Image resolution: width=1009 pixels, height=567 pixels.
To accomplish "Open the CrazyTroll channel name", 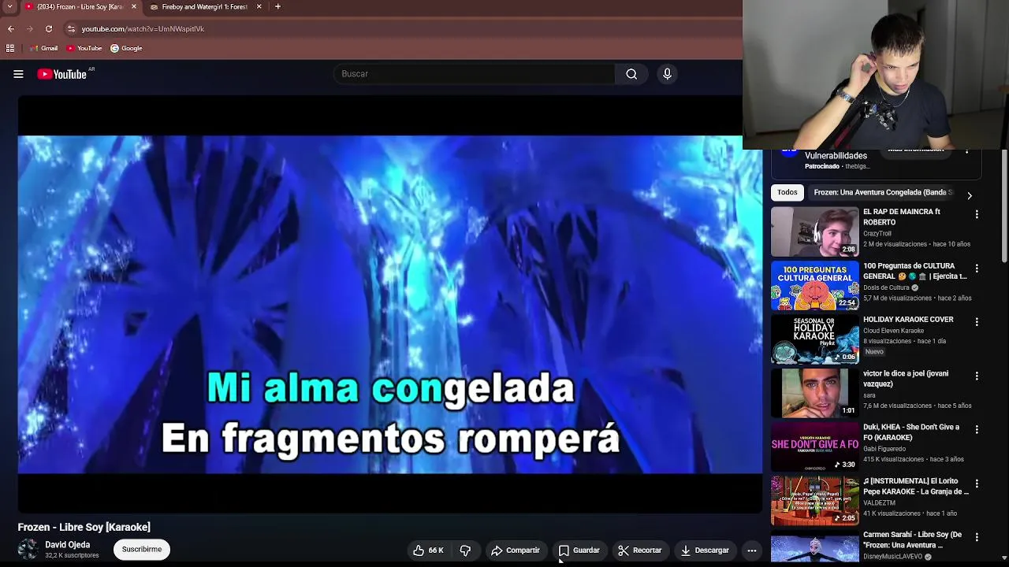I will [x=877, y=234].
